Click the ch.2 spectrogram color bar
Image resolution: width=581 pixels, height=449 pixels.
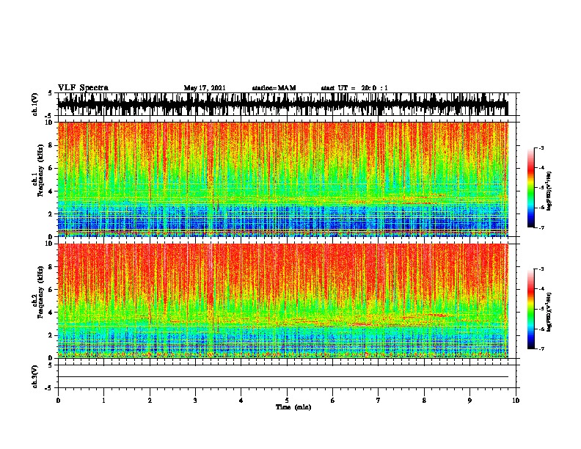(531, 309)
